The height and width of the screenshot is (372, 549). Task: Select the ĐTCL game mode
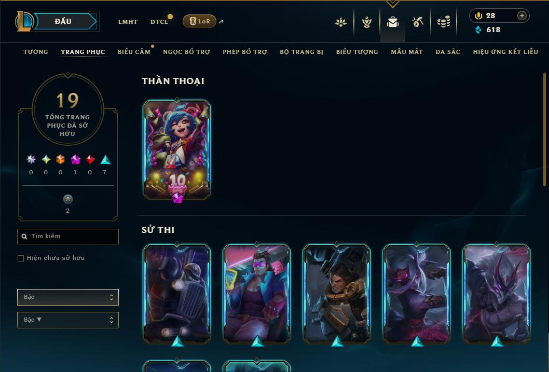coord(159,22)
